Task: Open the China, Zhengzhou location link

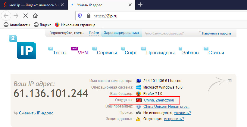Action: (x=159, y=100)
